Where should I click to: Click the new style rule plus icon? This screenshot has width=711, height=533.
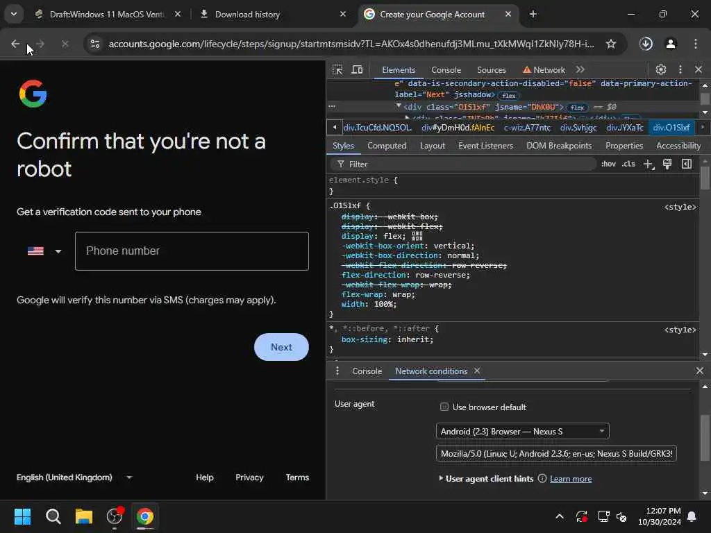click(649, 164)
